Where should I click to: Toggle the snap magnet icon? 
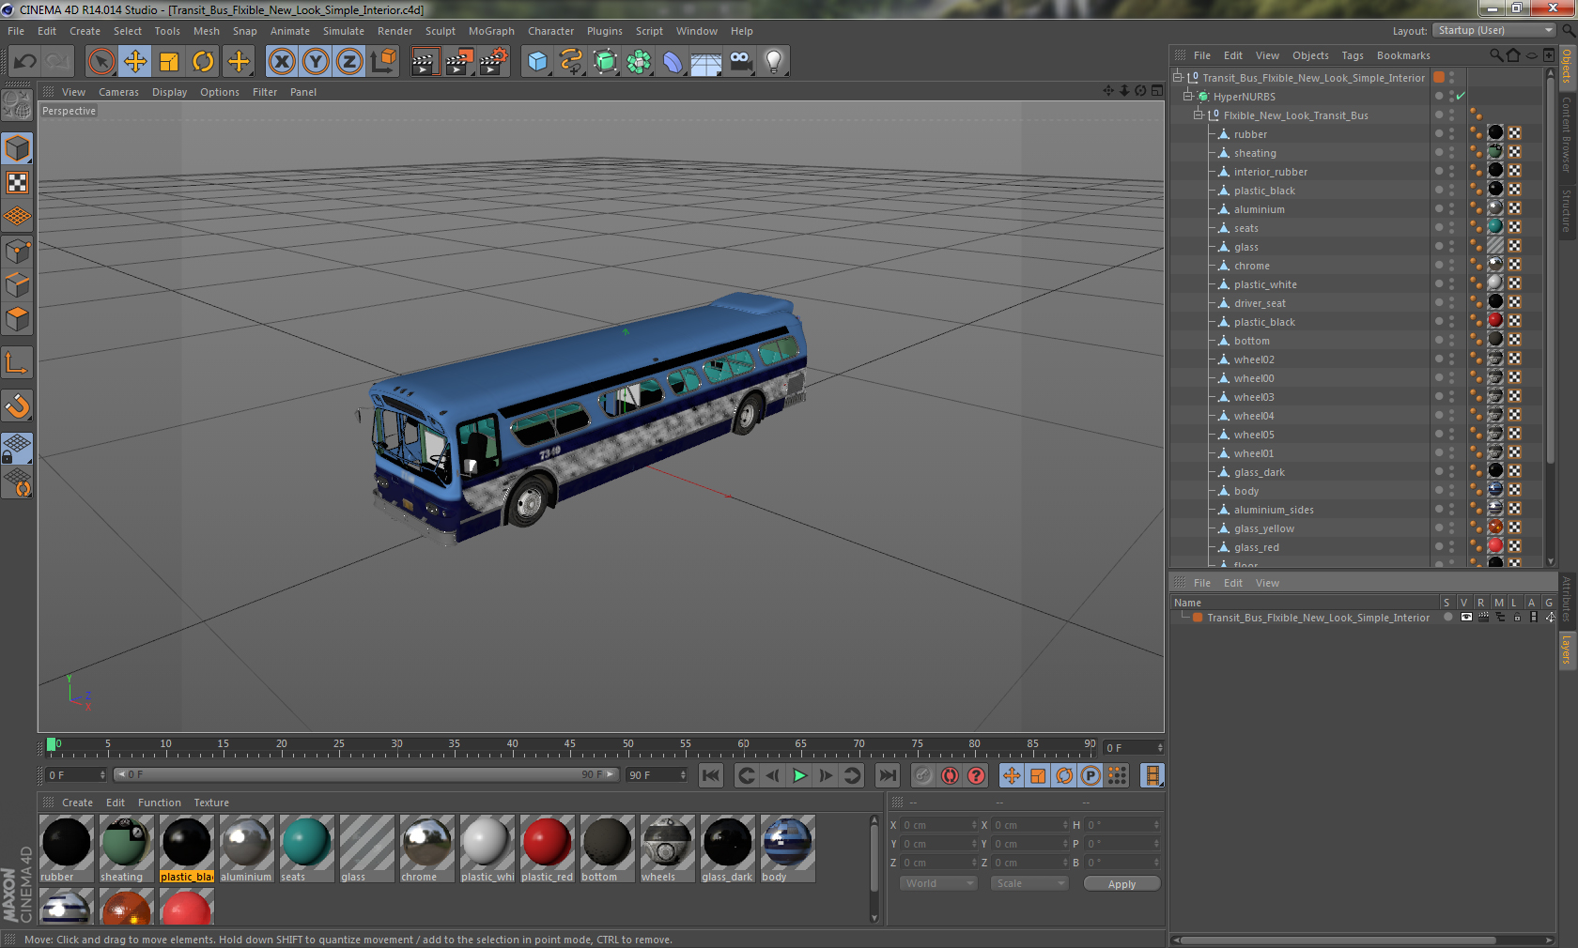coord(17,405)
